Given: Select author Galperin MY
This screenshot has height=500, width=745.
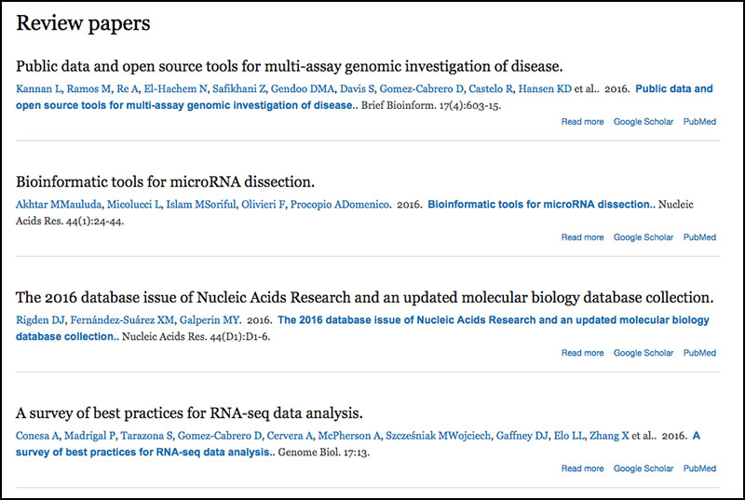Looking at the screenshot, I should click(x=210, y=320).
